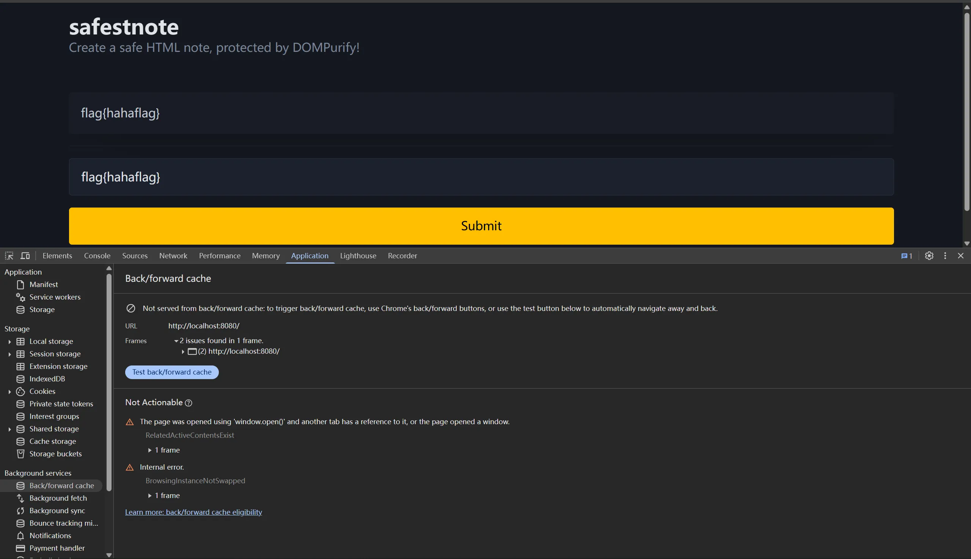Image resolution: width=971 pixels, height=559 pixels.
Task: Toggle device toolbar emulation icon
Action: point(25,256)
